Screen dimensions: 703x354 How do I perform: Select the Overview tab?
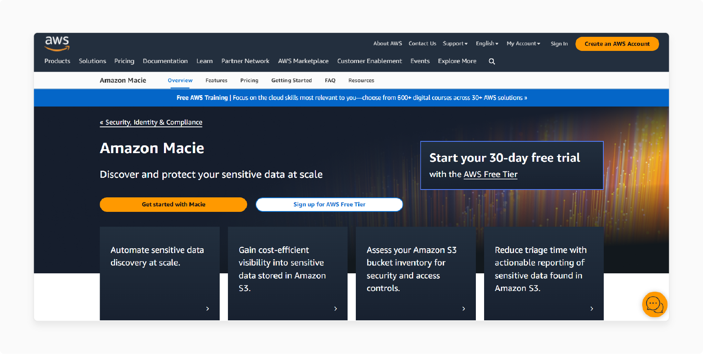pos(180,80)
